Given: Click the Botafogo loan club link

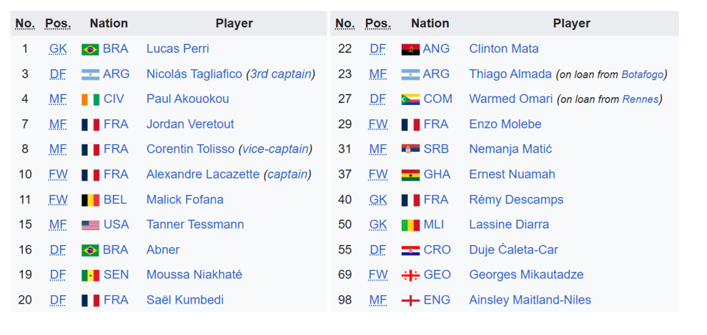Looking at the screenshot, I should click(642, 74).
